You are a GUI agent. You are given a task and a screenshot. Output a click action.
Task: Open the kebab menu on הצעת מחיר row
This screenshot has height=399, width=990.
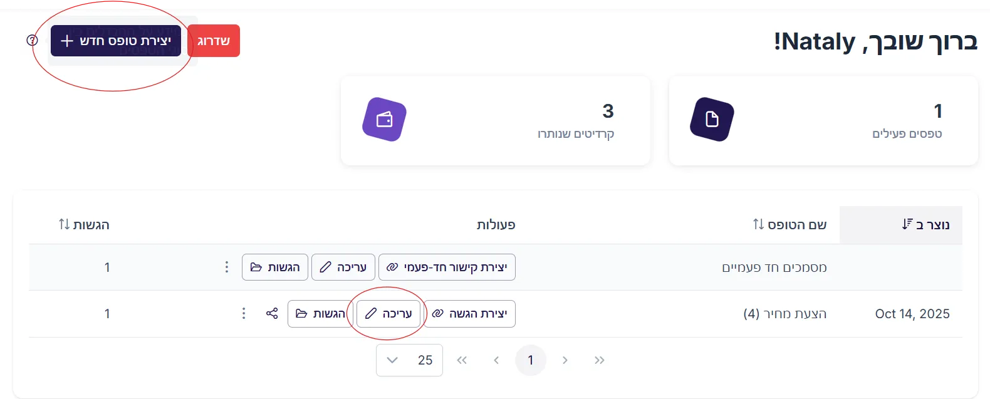pyautogui.click(x=243, y=313)
